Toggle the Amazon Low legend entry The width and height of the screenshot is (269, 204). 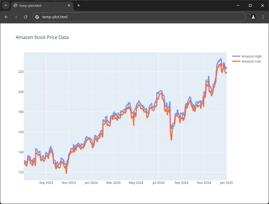(x=247, y=61)
